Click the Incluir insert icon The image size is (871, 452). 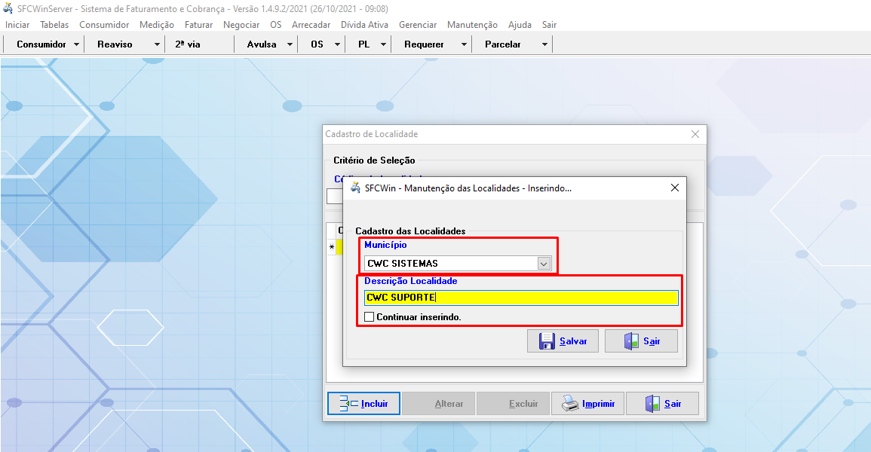[x=348, y=404]
